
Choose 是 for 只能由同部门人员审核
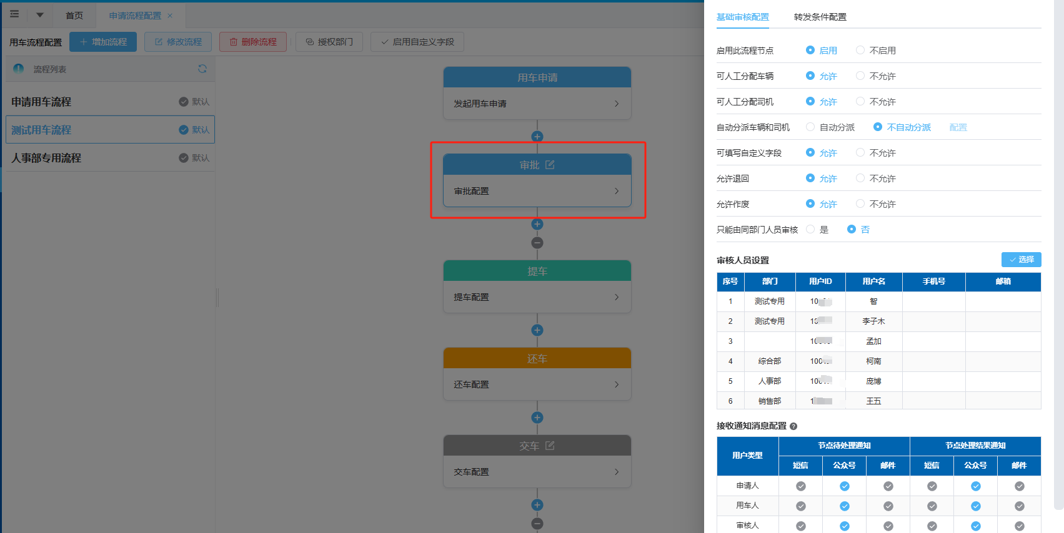(x=810, y=229)
